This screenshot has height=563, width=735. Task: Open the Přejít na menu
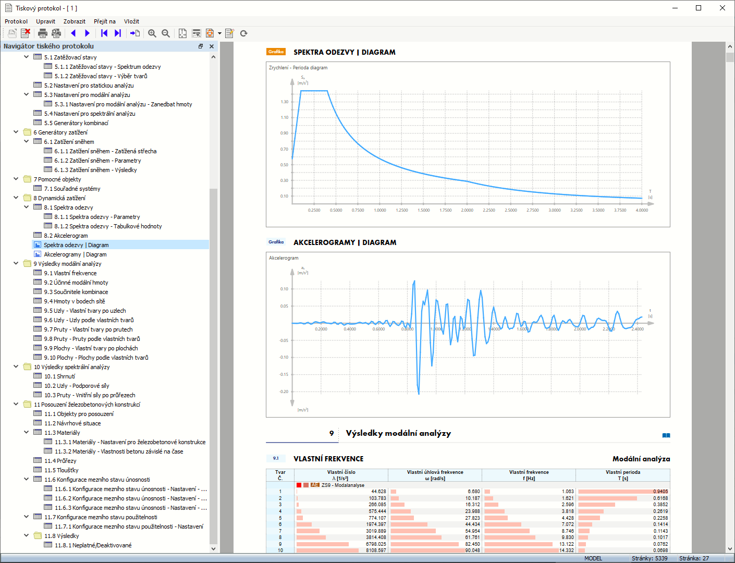click(105, 21)
